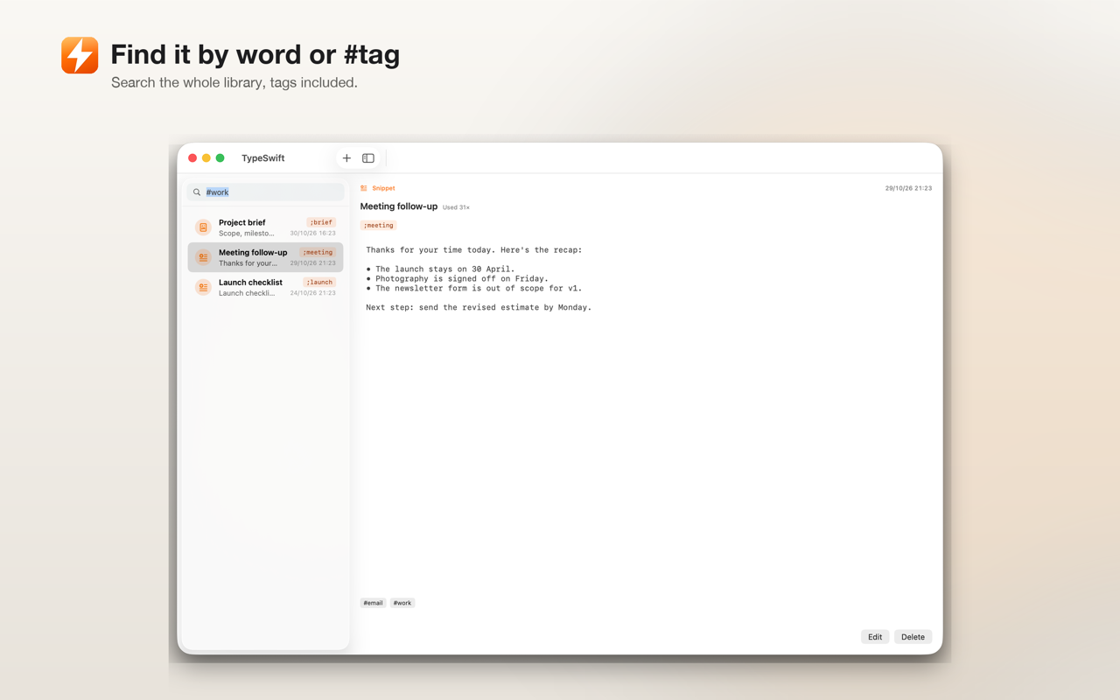Close the TypeSwift window with red button
This screenshot has width=1120, height=700.
point(192,158)
